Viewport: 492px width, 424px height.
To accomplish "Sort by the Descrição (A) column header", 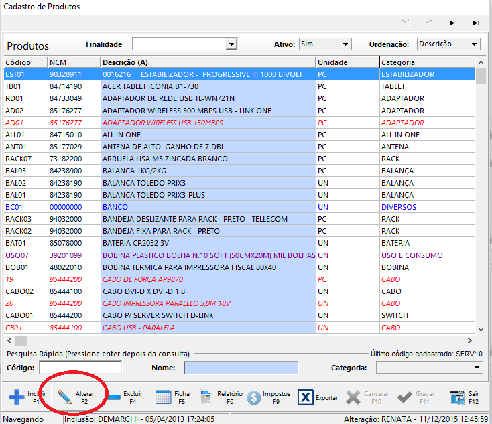I will tap(208, 62).
